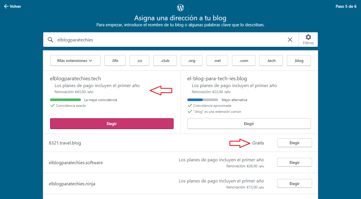Select elblogparatechies.ninja domain Elegir button
This screenshot has height=199, width=361.
pyautogui.click(x=294, y=184)
